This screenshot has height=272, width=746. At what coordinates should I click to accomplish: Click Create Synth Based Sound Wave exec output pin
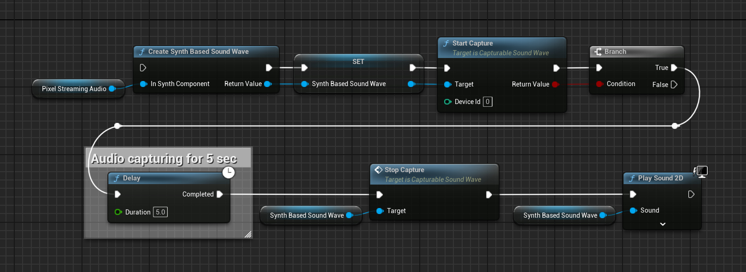pos(269,68)
